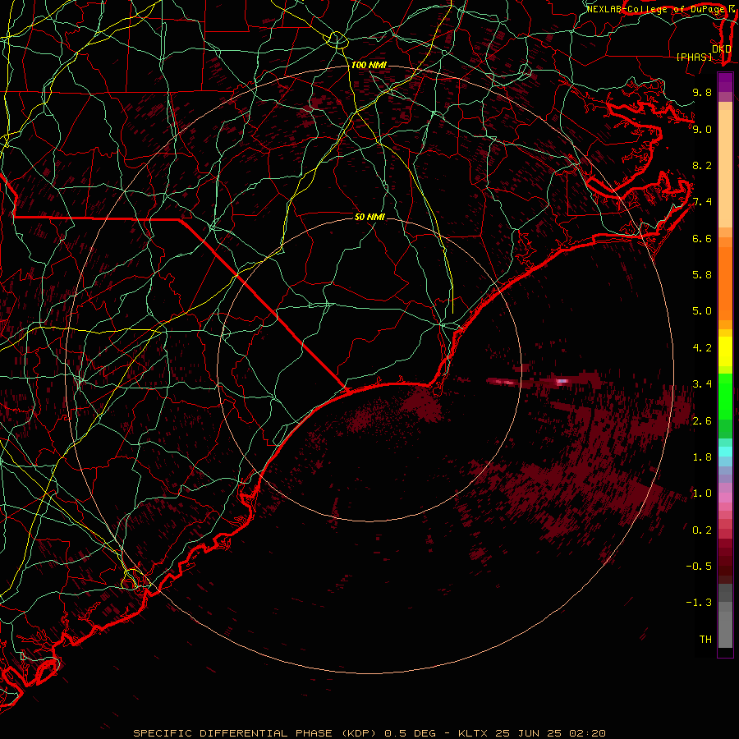Click the 4.2 legend value
Viewport: 739px width, 739px height.
point(702,348)
